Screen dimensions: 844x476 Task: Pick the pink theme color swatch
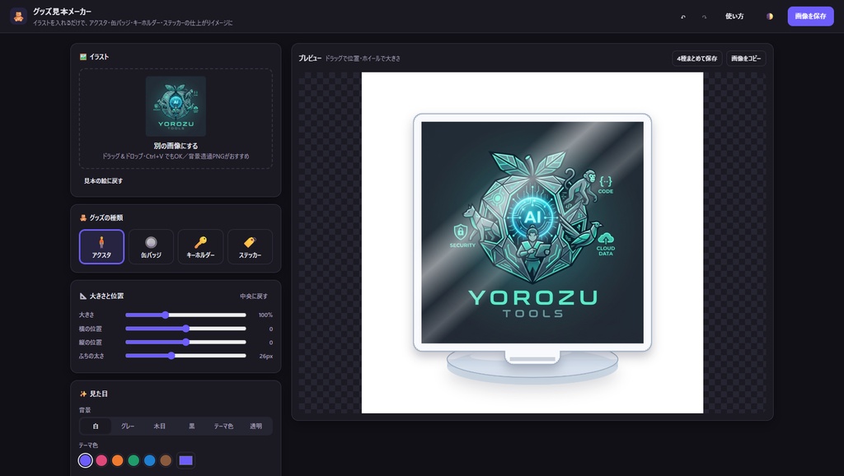point(101,460)
